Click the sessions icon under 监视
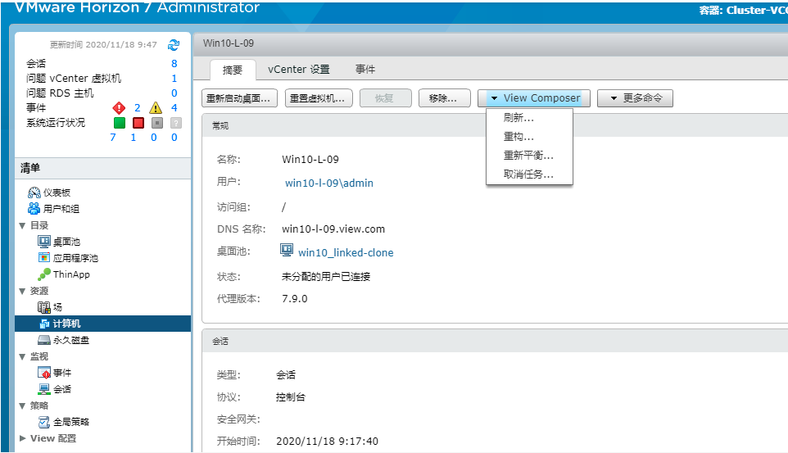788x453 pixels. point(44,389)
